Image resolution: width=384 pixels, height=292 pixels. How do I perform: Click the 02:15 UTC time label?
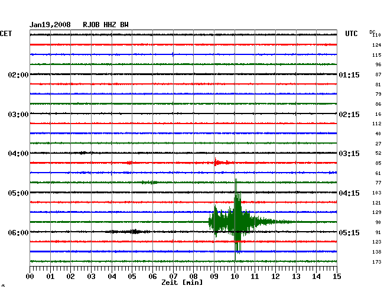point(349,115)
